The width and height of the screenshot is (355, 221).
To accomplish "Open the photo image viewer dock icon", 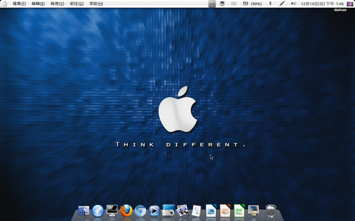I will (x=183, y=211).
